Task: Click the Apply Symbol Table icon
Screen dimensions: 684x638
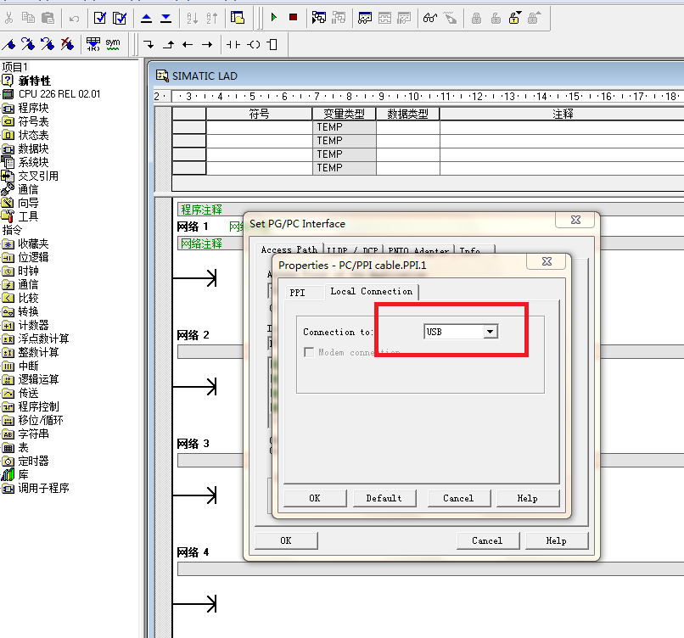Action: click(x=93, y=44)
